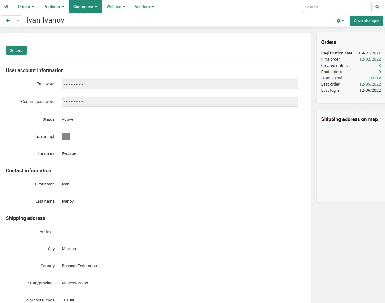The image size is (385, 303).
Task: Click the Password field
Action: (x=180, y=84)
